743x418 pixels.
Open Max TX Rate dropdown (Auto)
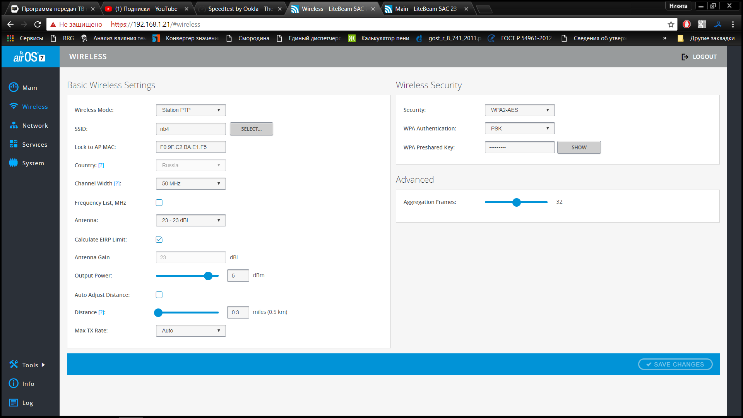191,331
